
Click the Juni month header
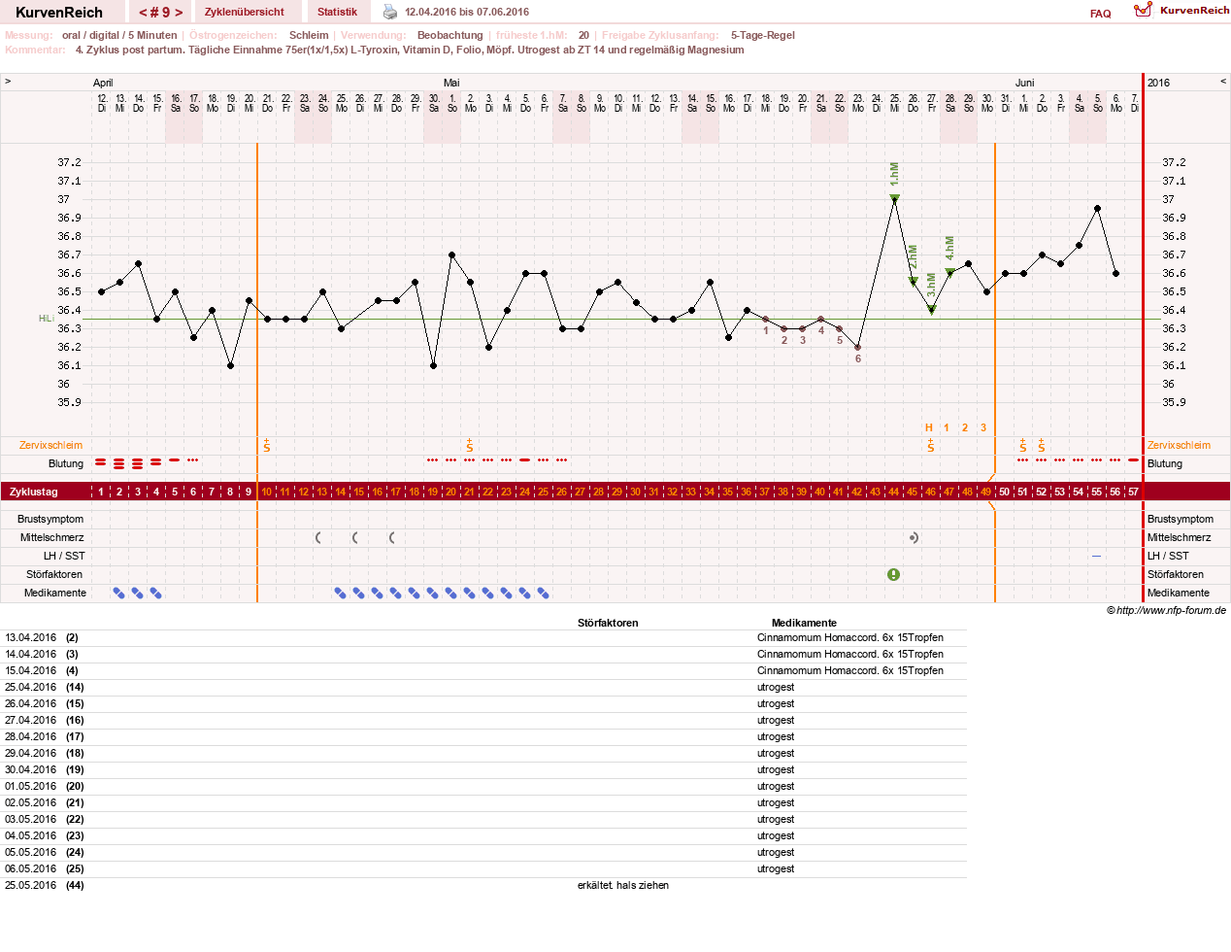(1025, 83)
